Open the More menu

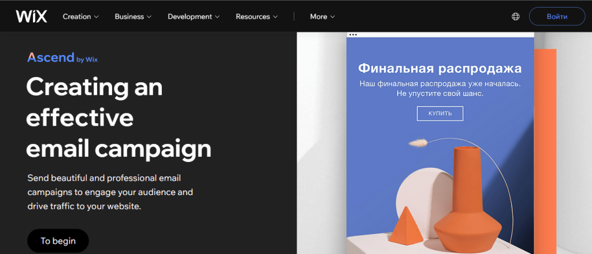pyautogui.click(x=323, y=17)
